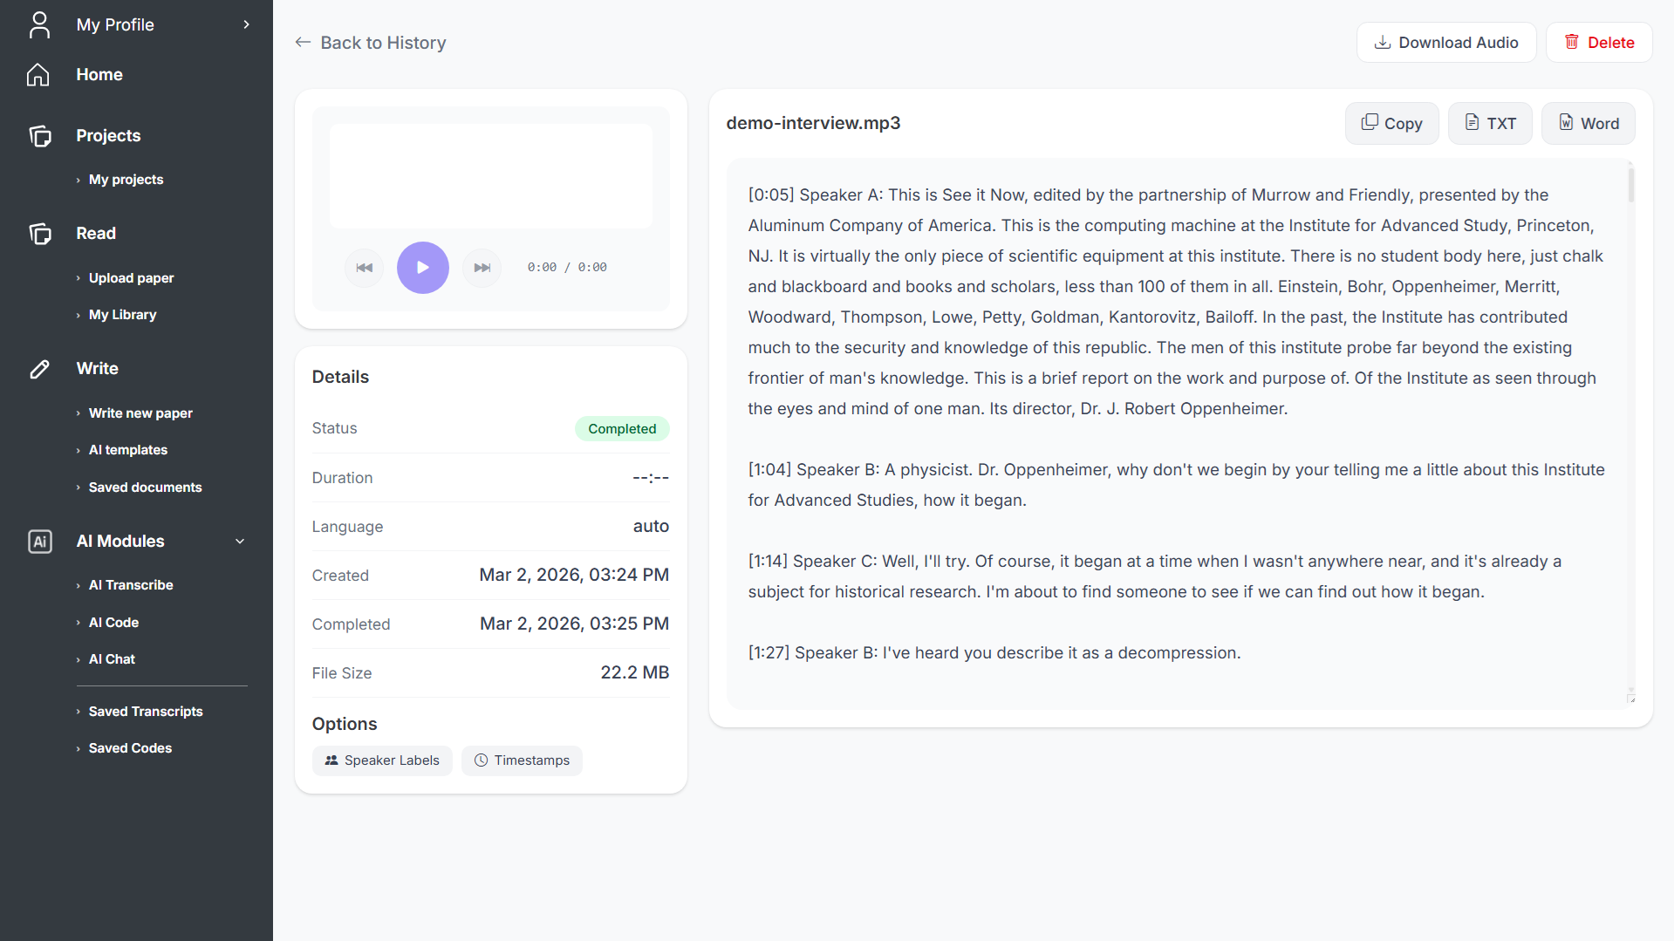Toggle the Timestamps option
Viewport: 1674px width, 941px height.
click(x=522, y=760)
